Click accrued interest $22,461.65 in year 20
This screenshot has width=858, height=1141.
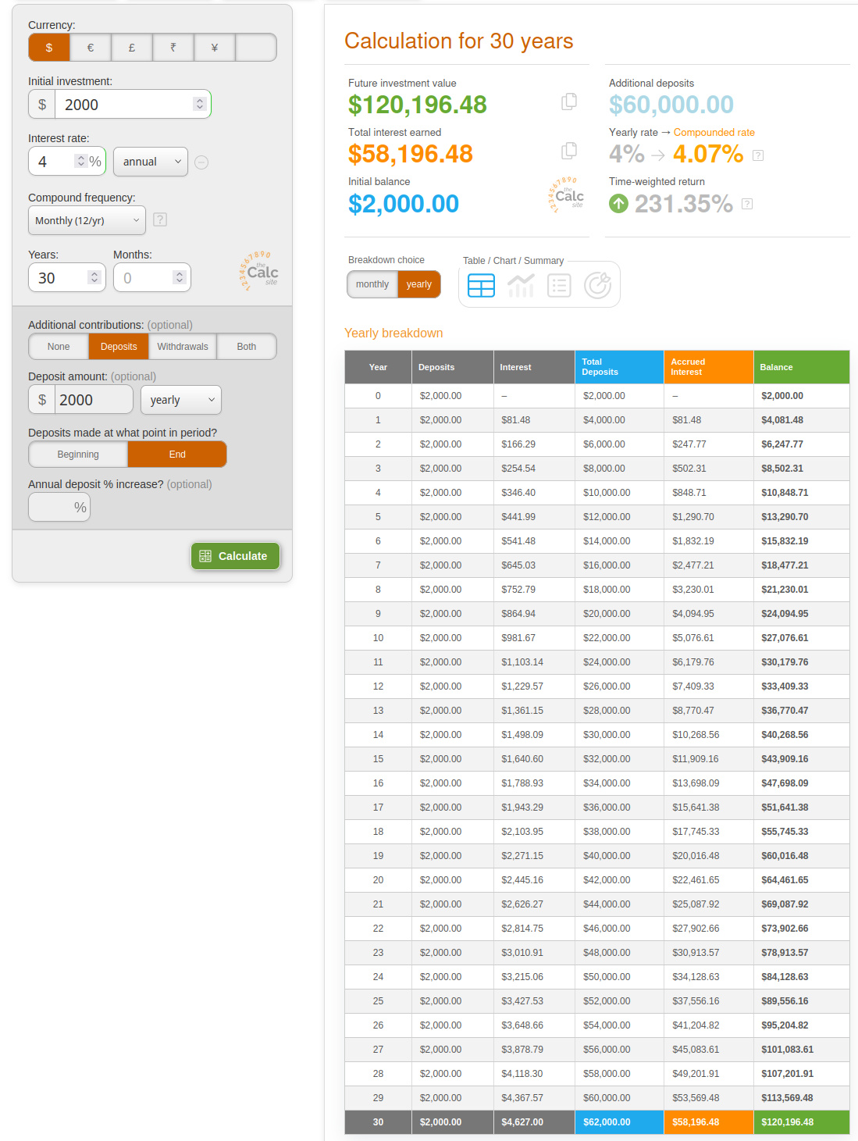[x=696, y=880]
